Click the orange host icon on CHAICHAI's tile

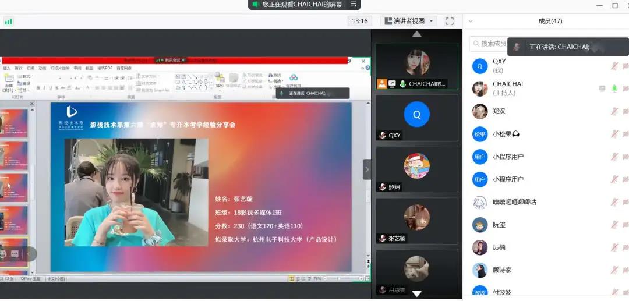coord(382,84)
